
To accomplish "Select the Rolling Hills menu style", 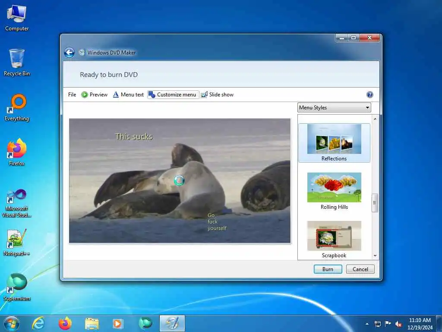I will pyautogui.click(x=334, y=191).
